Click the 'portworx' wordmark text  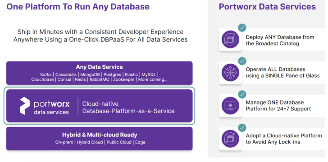pos(51,104)
